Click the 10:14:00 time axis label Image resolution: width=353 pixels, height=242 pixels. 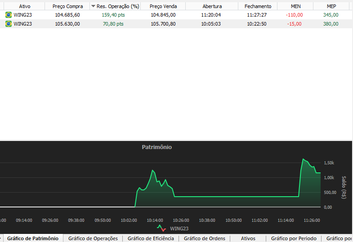(x=155, y=220)
